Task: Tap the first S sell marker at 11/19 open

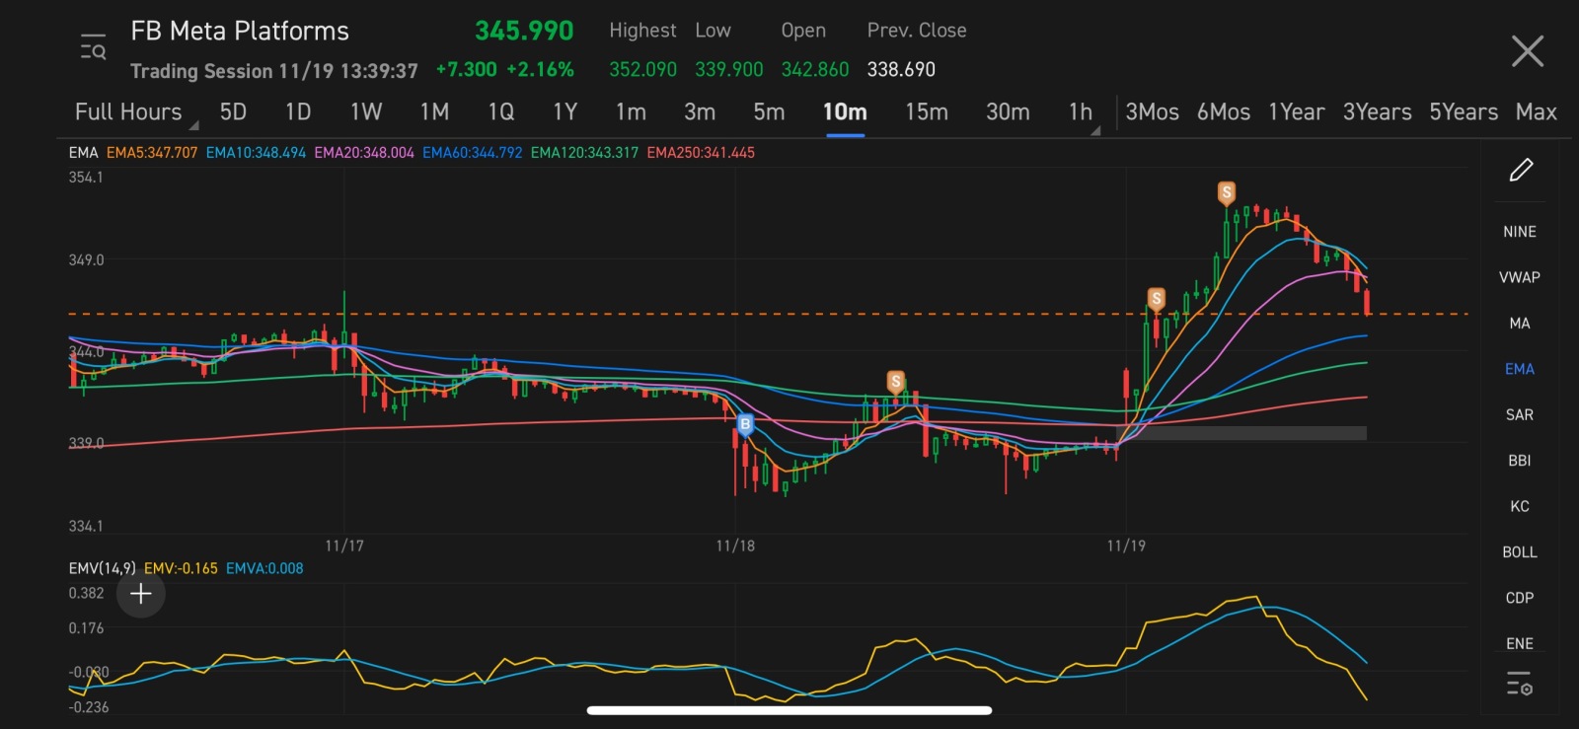Action: 1156,298
